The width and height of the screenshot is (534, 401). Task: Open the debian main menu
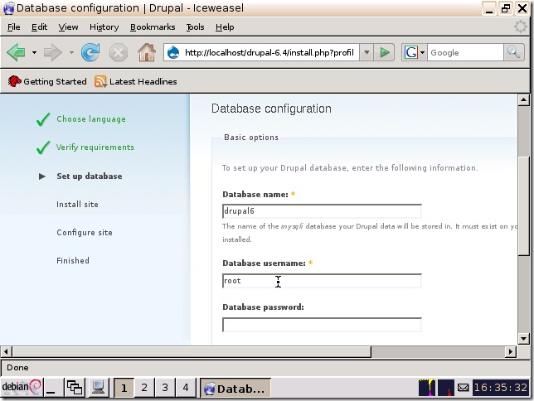[22, 387]
